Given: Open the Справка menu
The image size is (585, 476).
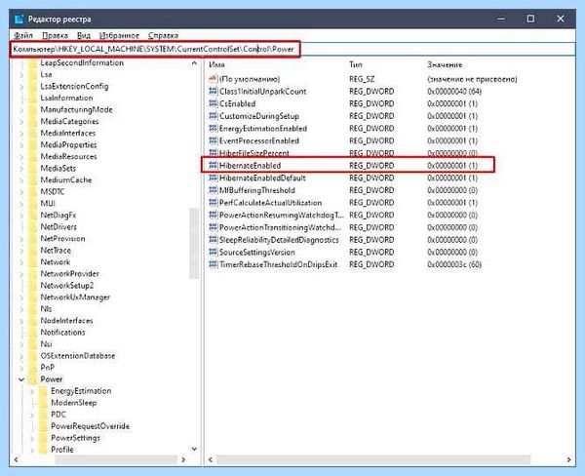Looking at the screenshot, I should coord(163,35).
